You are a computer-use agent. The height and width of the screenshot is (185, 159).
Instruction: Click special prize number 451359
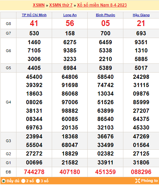pyautogui.click(x=106, y=172)
